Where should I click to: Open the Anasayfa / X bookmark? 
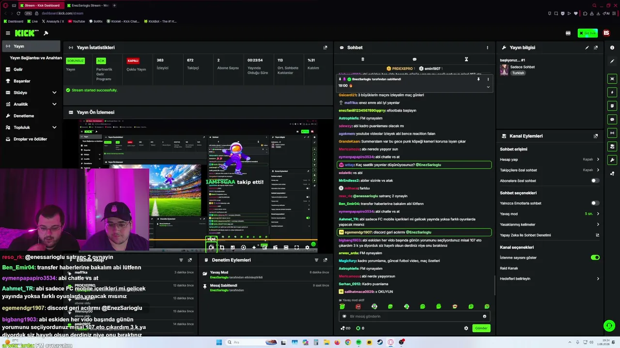[53, 21]
